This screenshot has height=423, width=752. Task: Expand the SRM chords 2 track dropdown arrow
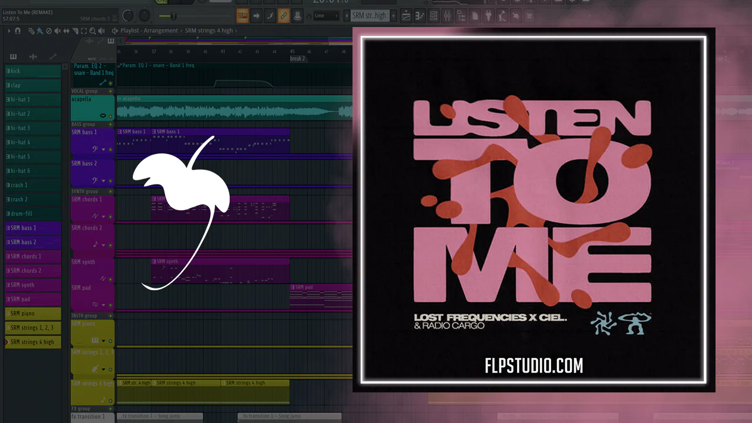104,244
